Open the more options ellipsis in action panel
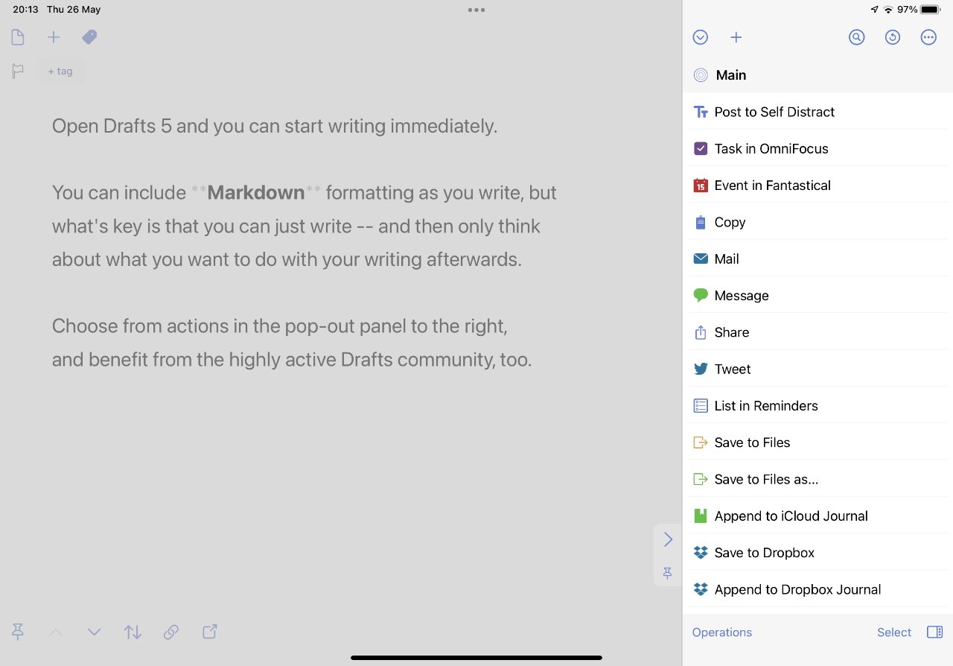Viewport: 953px width, 666px height. coord(928,37)
